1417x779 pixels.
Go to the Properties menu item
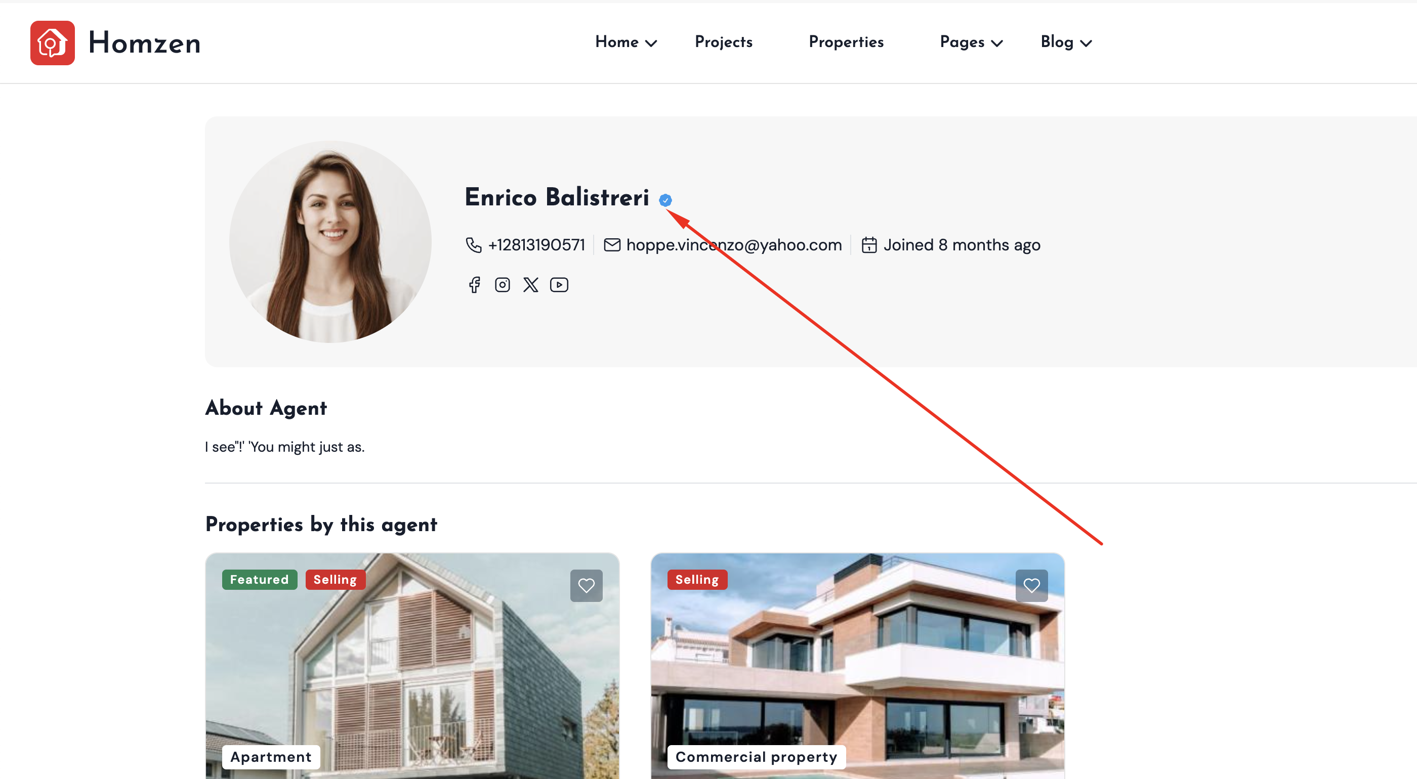pyautogui.click(x=846, y=42)
